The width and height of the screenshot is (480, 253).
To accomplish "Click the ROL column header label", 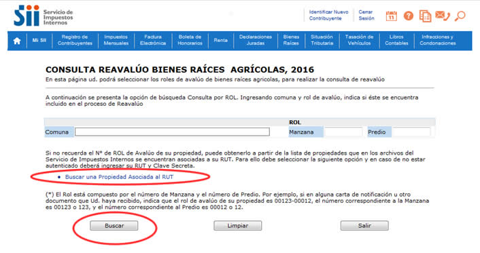I will point(295,122).
